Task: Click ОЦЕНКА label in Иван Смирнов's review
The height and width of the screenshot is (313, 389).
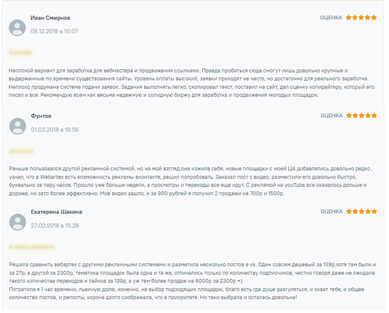Action: (x=331, y=18)
